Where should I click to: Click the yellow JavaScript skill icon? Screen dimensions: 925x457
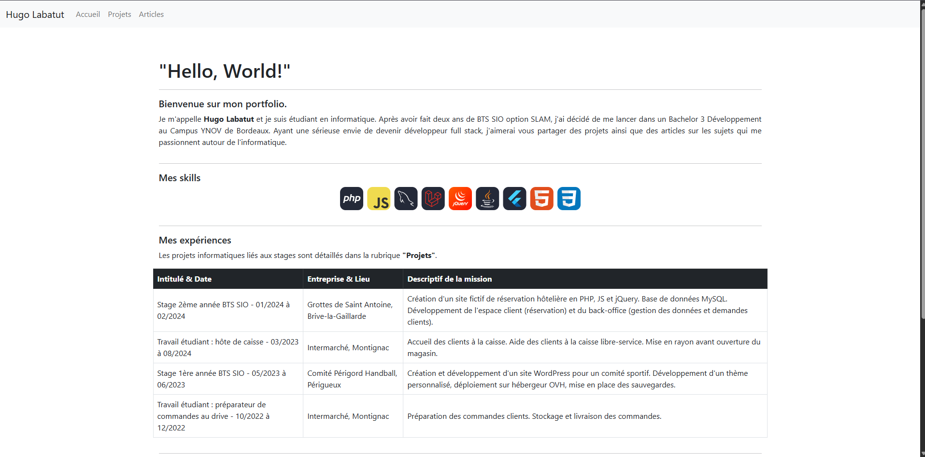[379, 199]
